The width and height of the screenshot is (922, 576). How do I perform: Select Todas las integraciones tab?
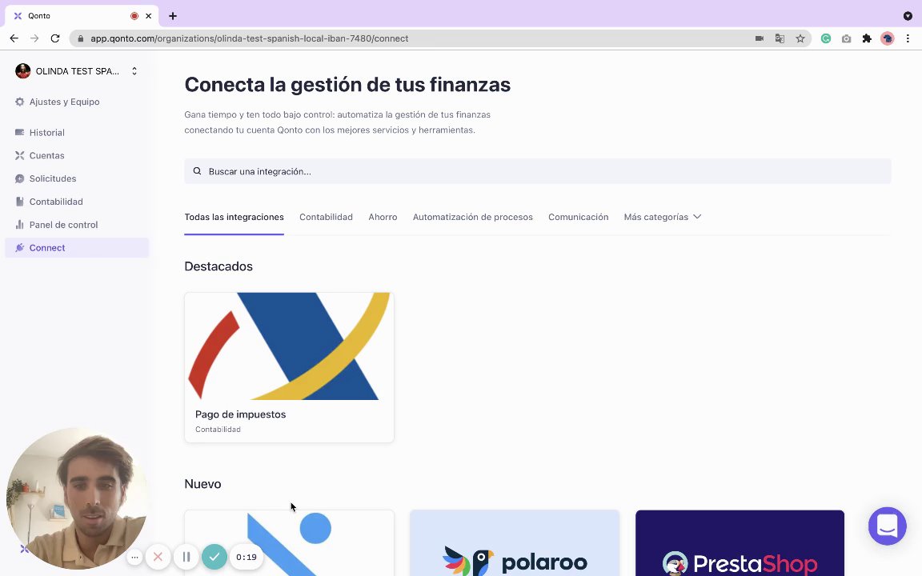pos(234,217)
